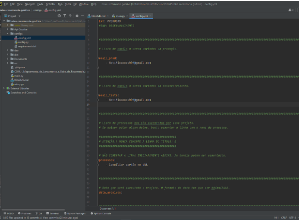Viewport: 299px width, 220px height.
Task: Open the user account icon dropdown
Action: tap(291, 10)
